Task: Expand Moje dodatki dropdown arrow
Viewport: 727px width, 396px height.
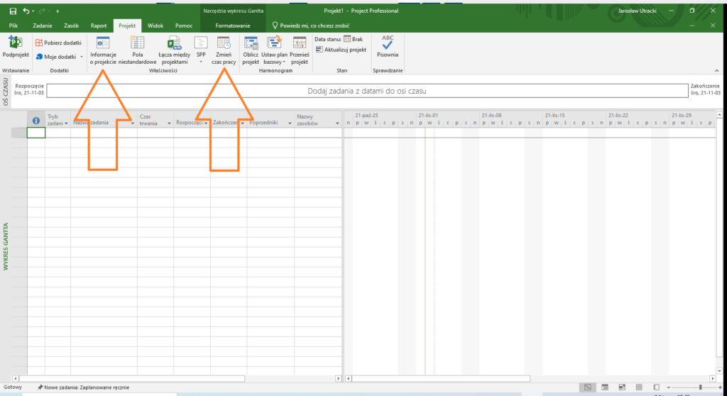Action: (x=82, y=57)
